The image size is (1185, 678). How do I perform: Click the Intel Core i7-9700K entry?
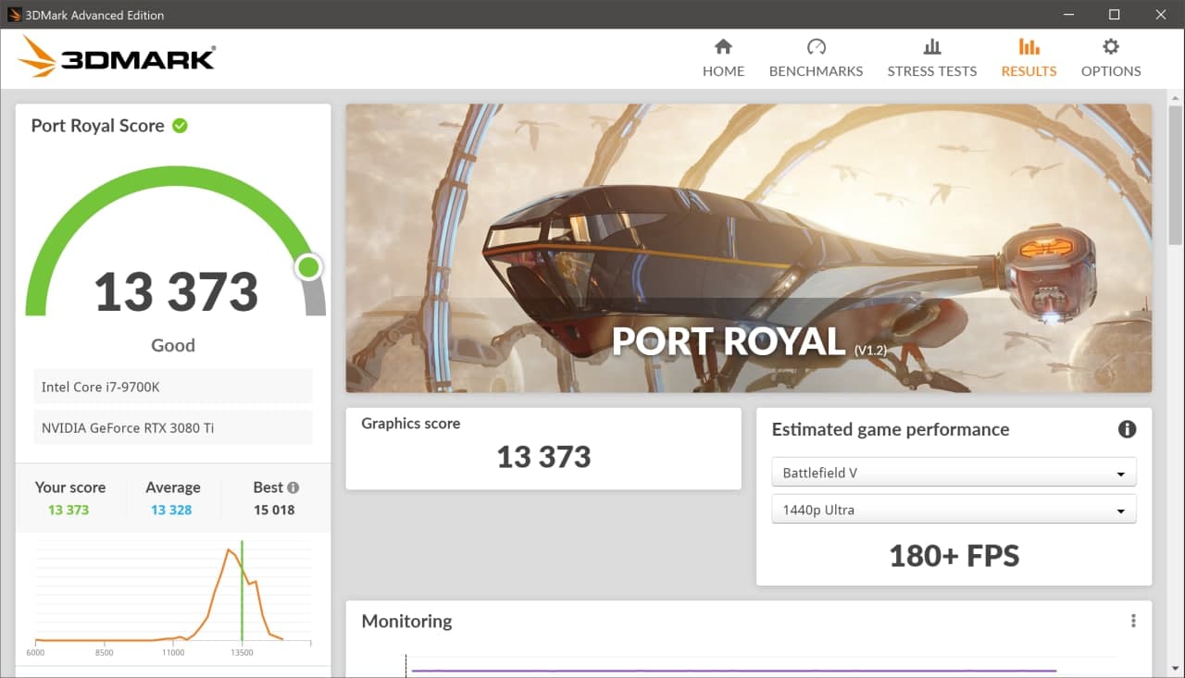tap(173, 387)
